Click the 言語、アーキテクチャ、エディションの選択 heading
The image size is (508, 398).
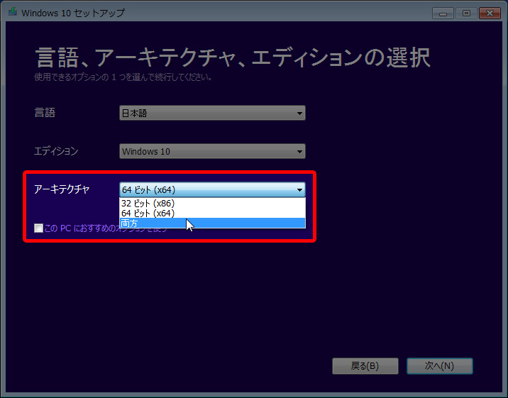(x=232, y=57)
